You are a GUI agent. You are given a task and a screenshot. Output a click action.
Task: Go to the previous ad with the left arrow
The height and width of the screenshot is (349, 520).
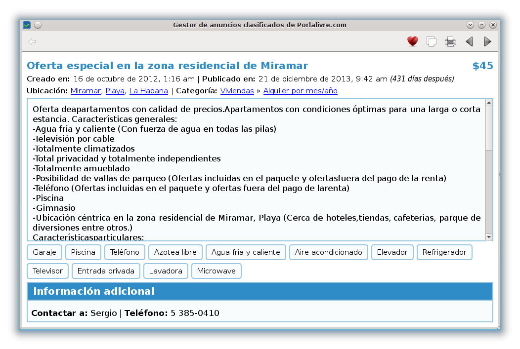click(x=469, y=41)
